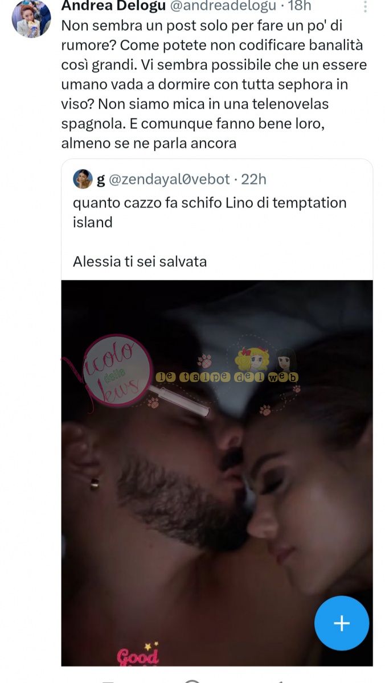This screenshot has width=385, height=683.
Task: View the quoted tweet photo full screen
Action: [217, 472]
